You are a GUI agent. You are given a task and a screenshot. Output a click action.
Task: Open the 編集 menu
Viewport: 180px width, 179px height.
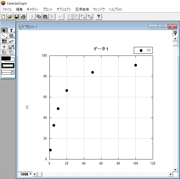19,9
